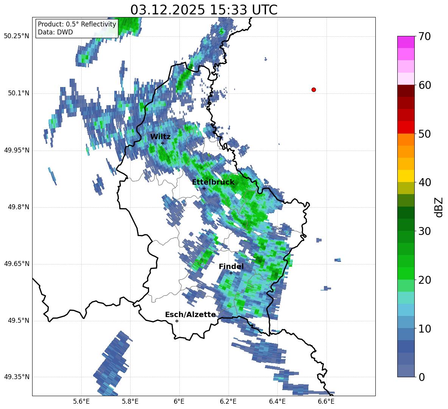The height and width of the screenshot is (409, 448).
Task: Click the 0 colorbar tick label
Action: (x=422, y=377)
